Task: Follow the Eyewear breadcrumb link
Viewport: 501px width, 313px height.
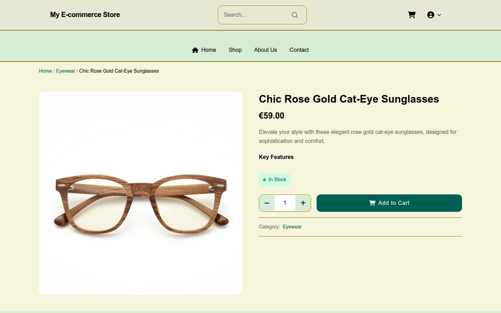Action: tap(65, 71)
